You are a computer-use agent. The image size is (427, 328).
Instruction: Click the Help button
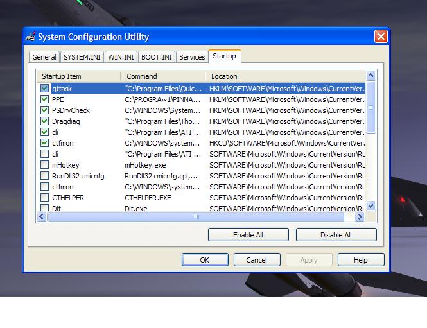click(x=360, y=260)
